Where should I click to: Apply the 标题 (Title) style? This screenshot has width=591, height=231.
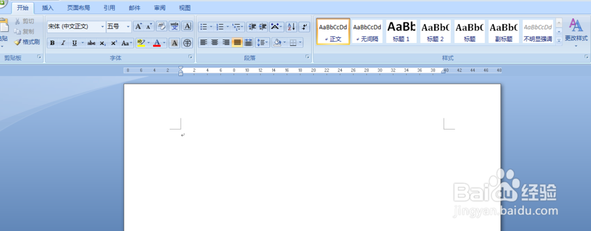coord(470,32)
